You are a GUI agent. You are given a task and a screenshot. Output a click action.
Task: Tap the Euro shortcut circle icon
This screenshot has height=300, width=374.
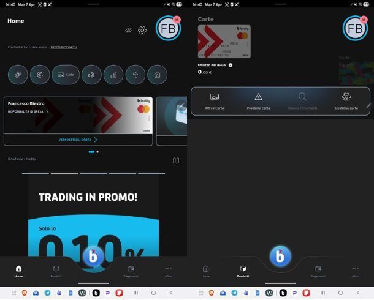click(40, 75)
